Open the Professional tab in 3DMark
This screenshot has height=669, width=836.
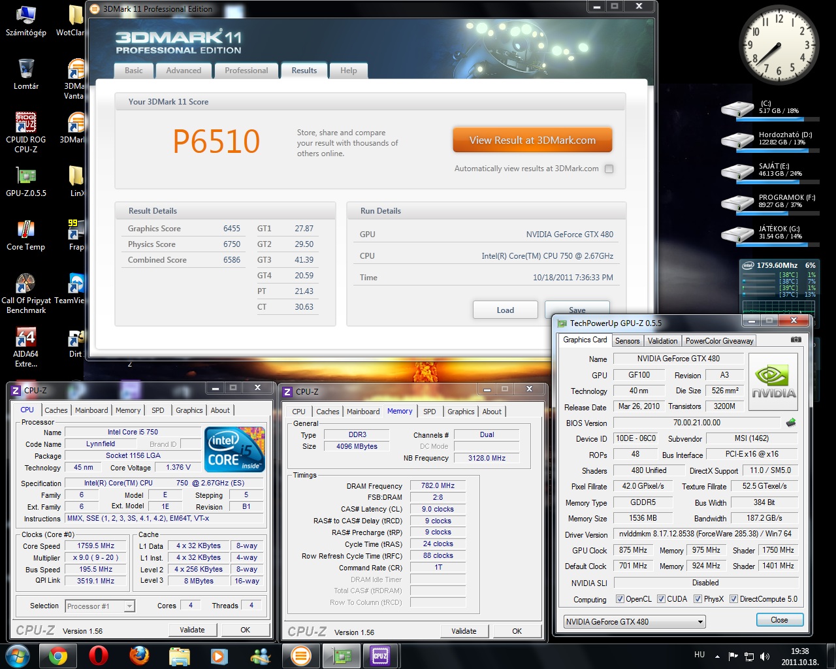(x=246, y=71)
